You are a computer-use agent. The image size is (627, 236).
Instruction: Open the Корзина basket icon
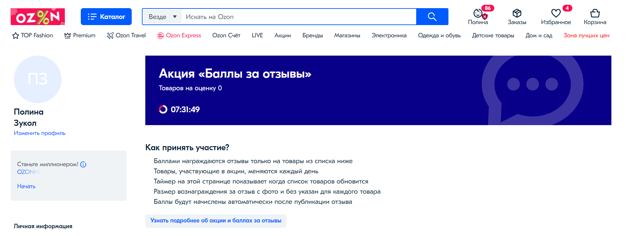tap(595, 14)
